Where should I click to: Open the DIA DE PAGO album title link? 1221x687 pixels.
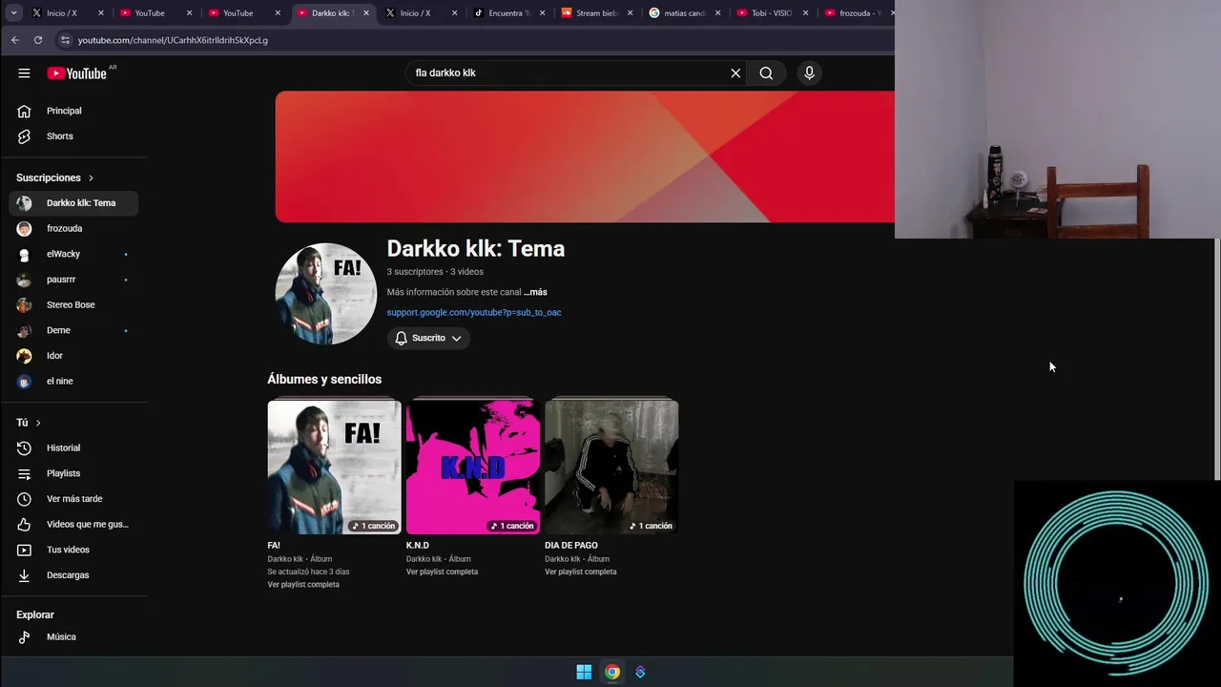pyautogui.click(x=571, y=545)
